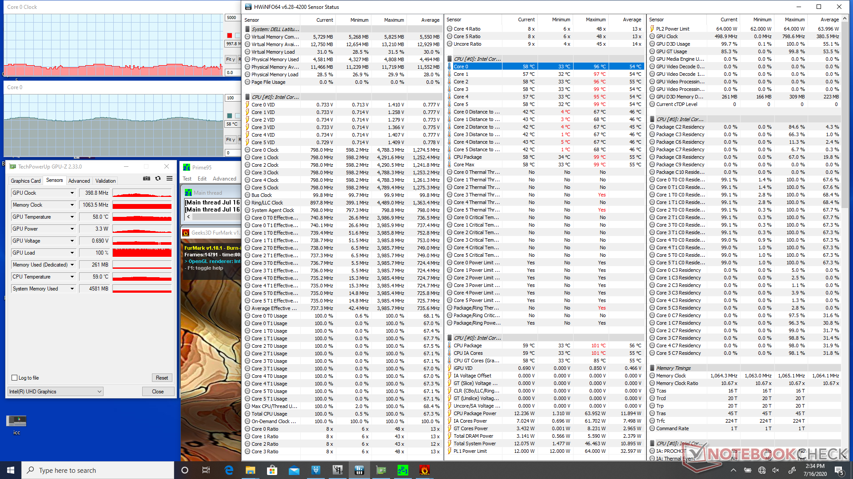Open System Memory Used sensor dropdown
The width and height of the screenshot is (853, 479).
coord(72,289)
